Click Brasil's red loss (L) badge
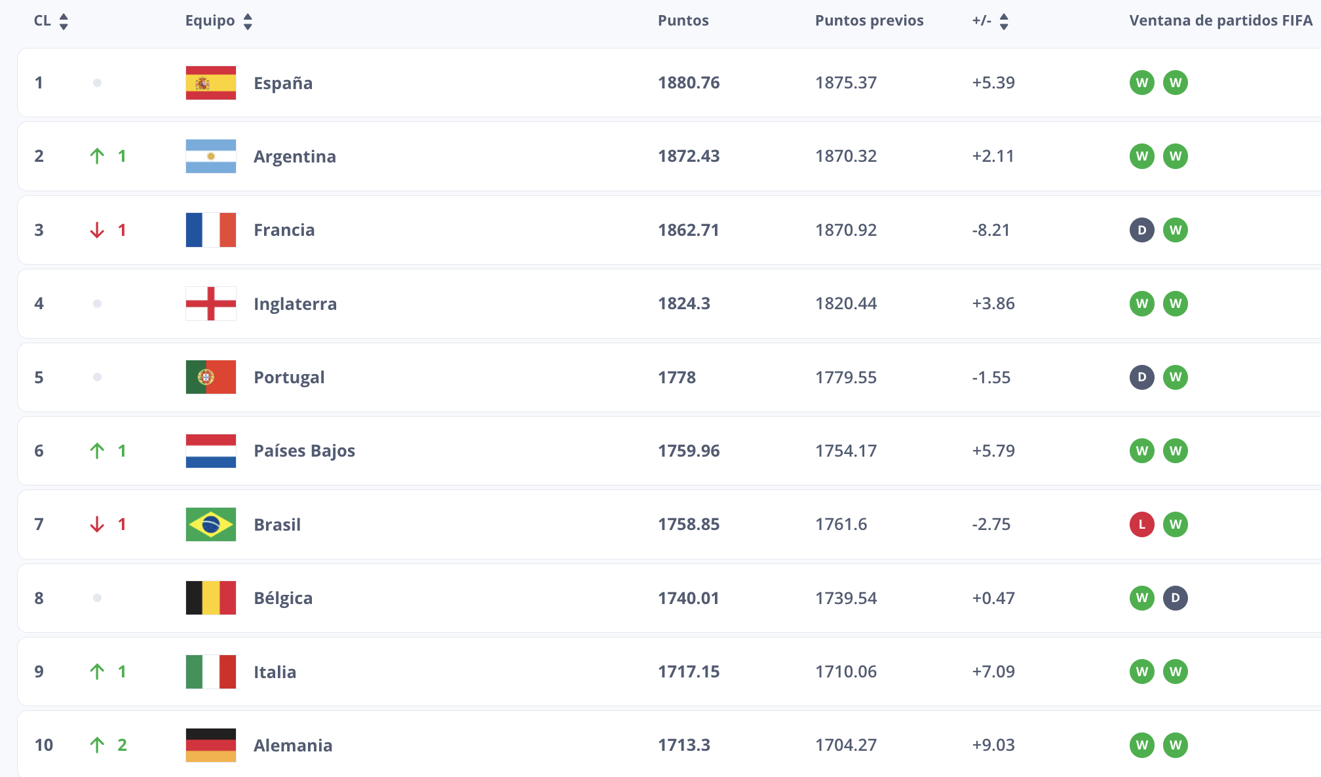 [1141, 524]
